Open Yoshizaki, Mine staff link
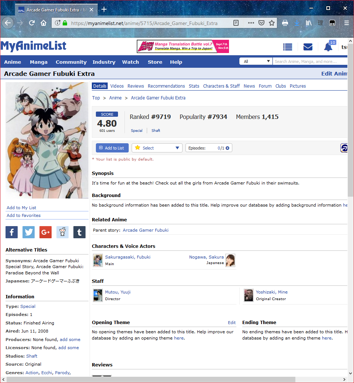This screenshot has height=383, width=354. [x=272, y=292]
